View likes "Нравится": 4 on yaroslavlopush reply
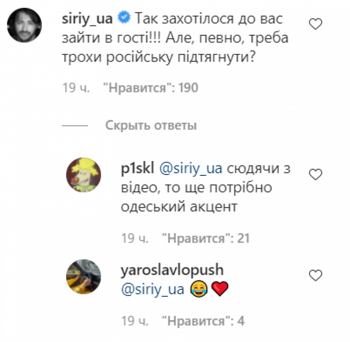 tap(203, 321)
